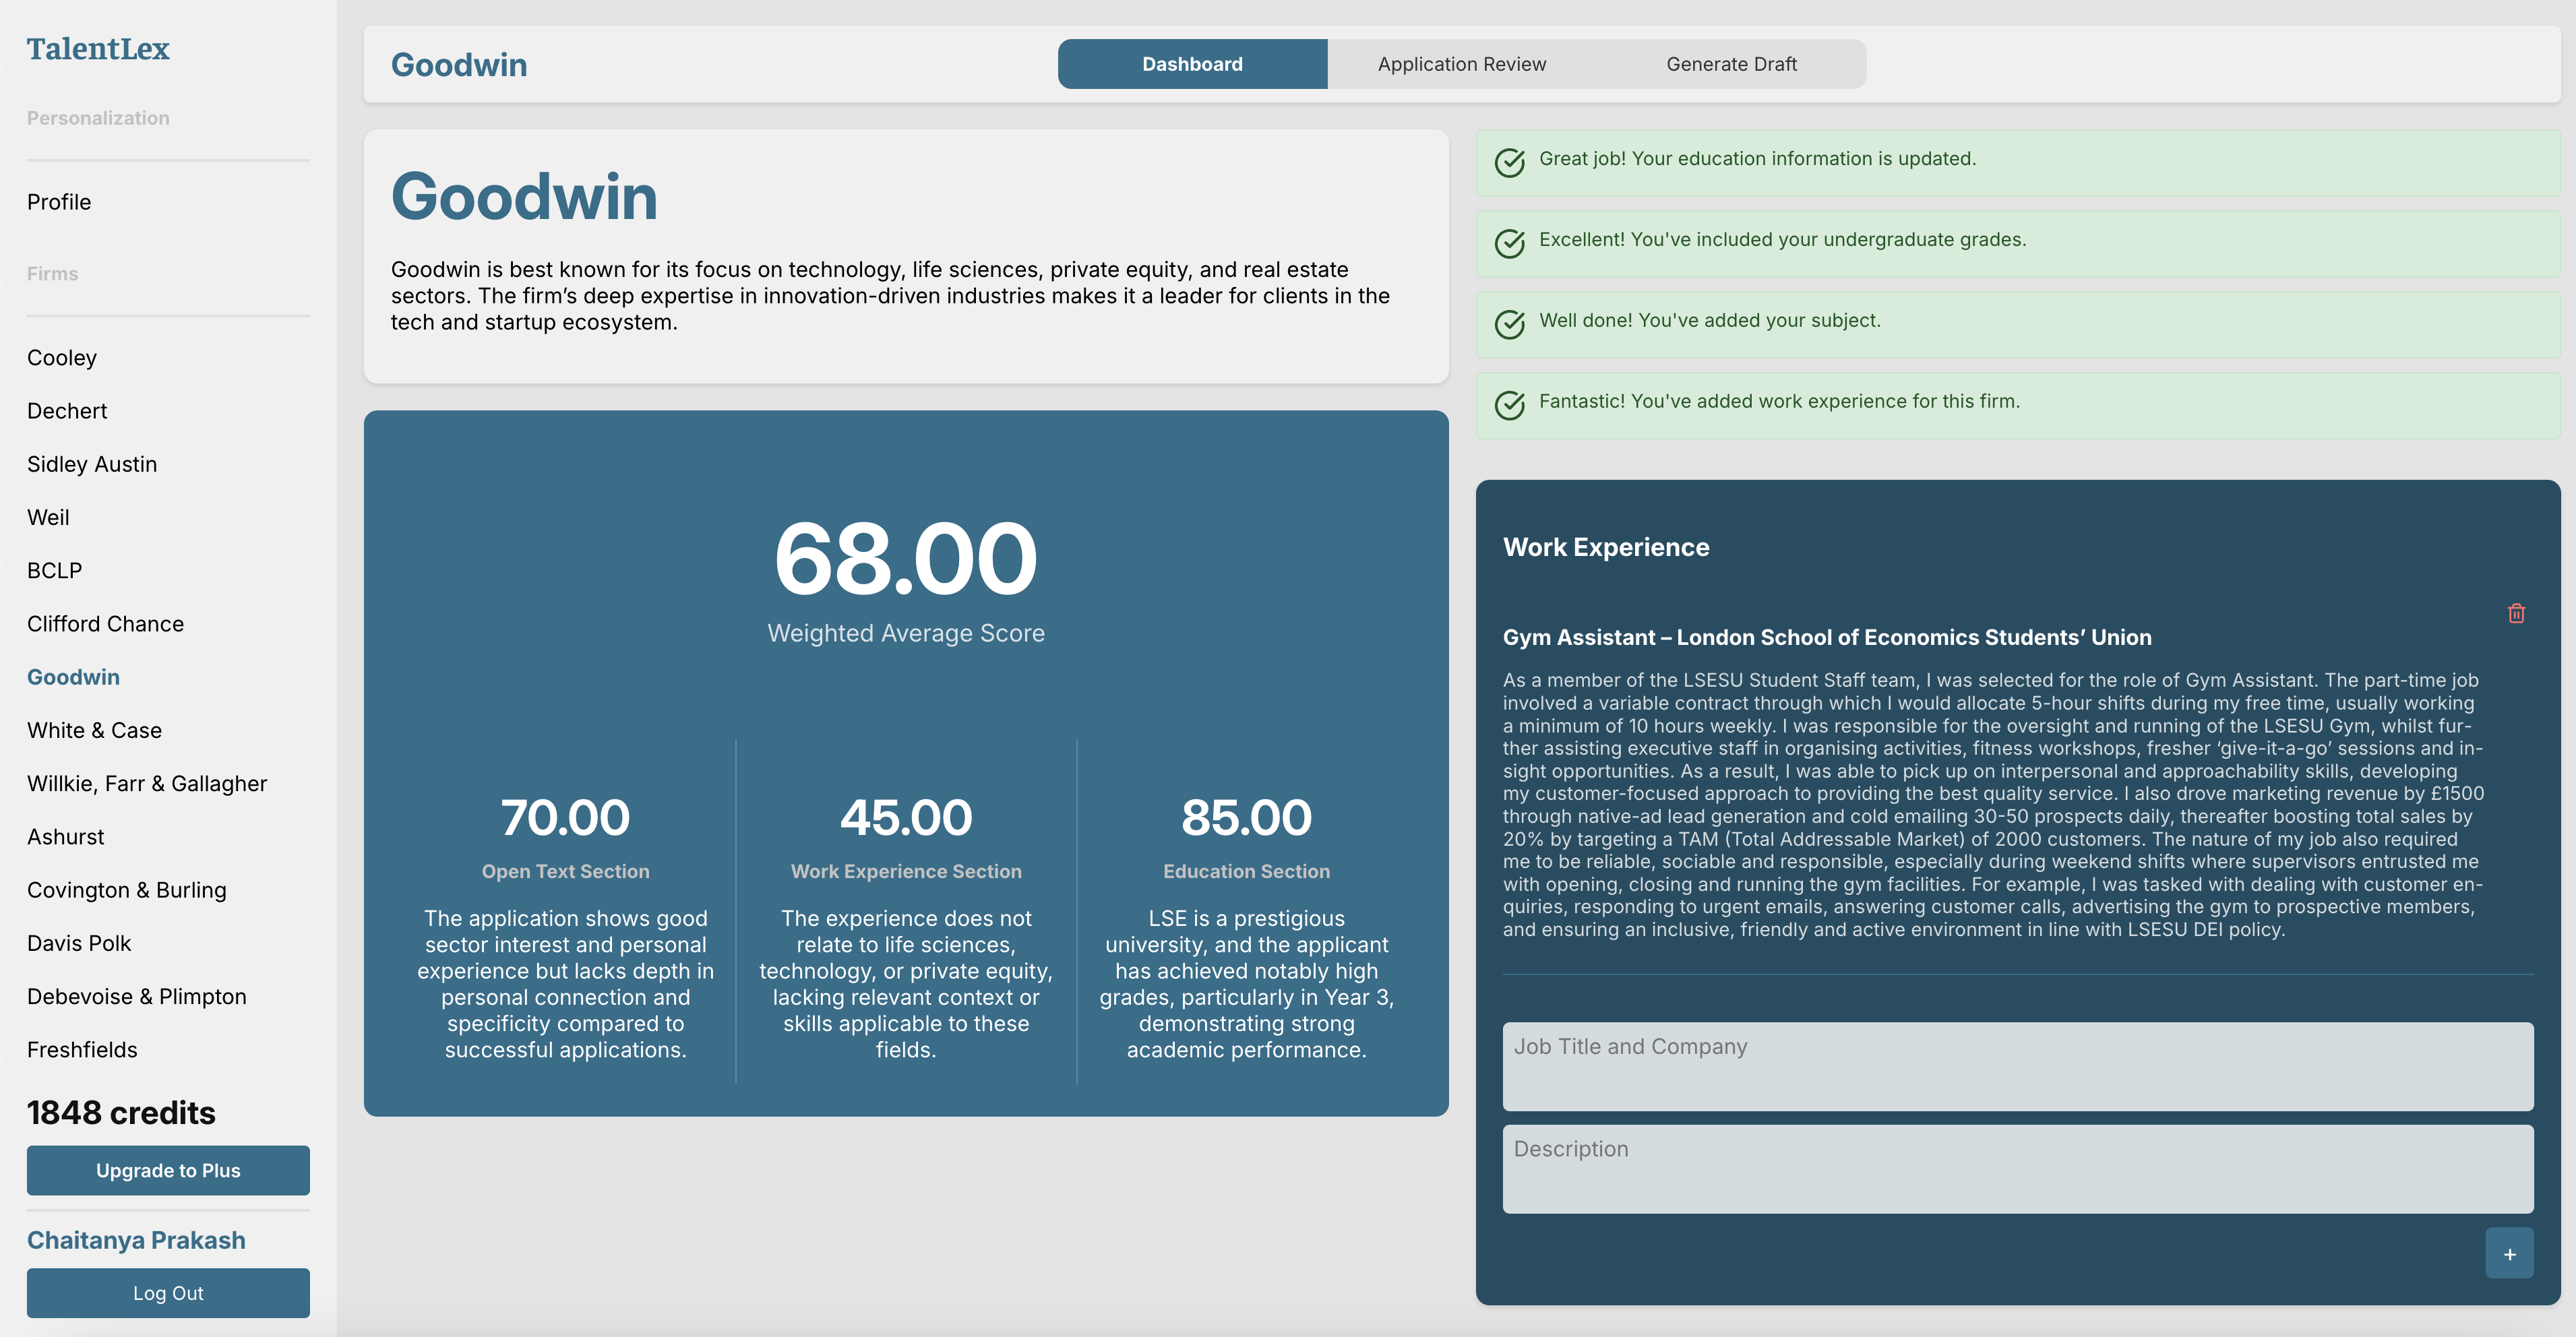This screenshot has width=2576, height=1337.
Task: Click the work experience added checkmark icon
Action: point(1509,405)
